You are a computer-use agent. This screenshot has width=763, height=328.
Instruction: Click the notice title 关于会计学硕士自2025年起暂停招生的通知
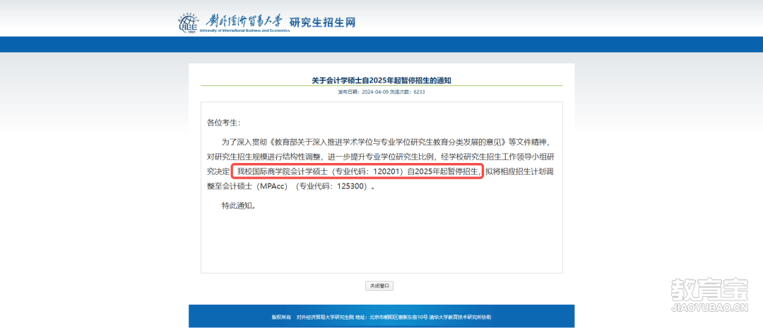click(x=381, y=80)
